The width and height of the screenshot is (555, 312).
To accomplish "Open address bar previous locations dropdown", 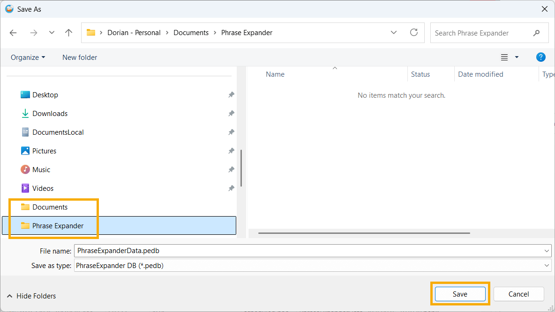I will [x=394, y=32].
